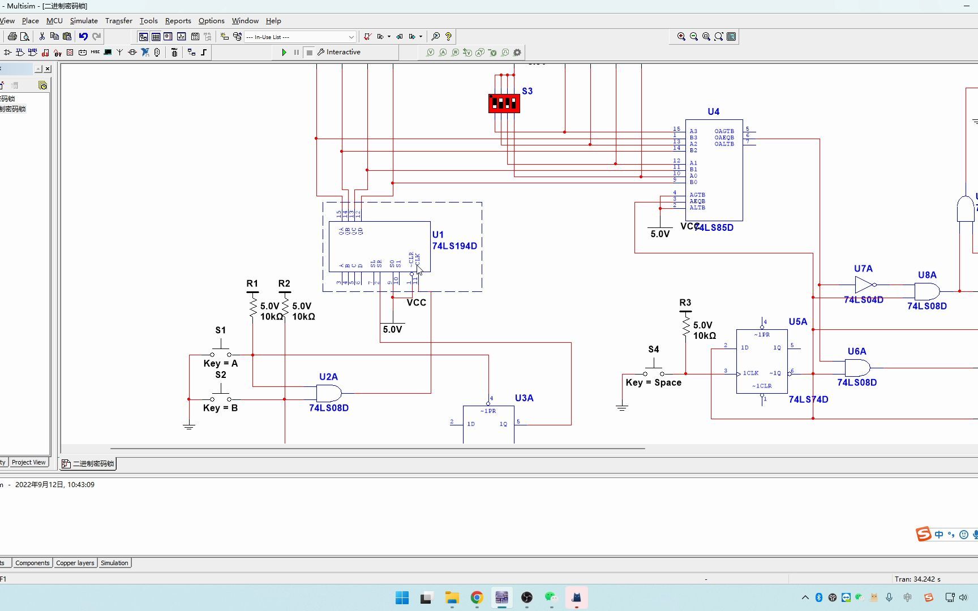Click the Print icon in toolbar
The height and width of the screenshot is (611, 978).
tap(12, 36)
